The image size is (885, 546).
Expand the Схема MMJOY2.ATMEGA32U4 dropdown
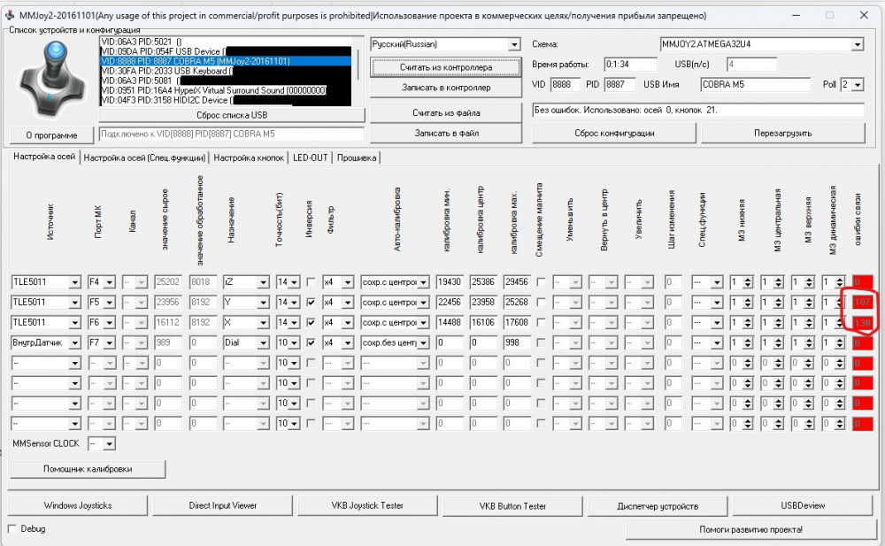tap(857, 45)
